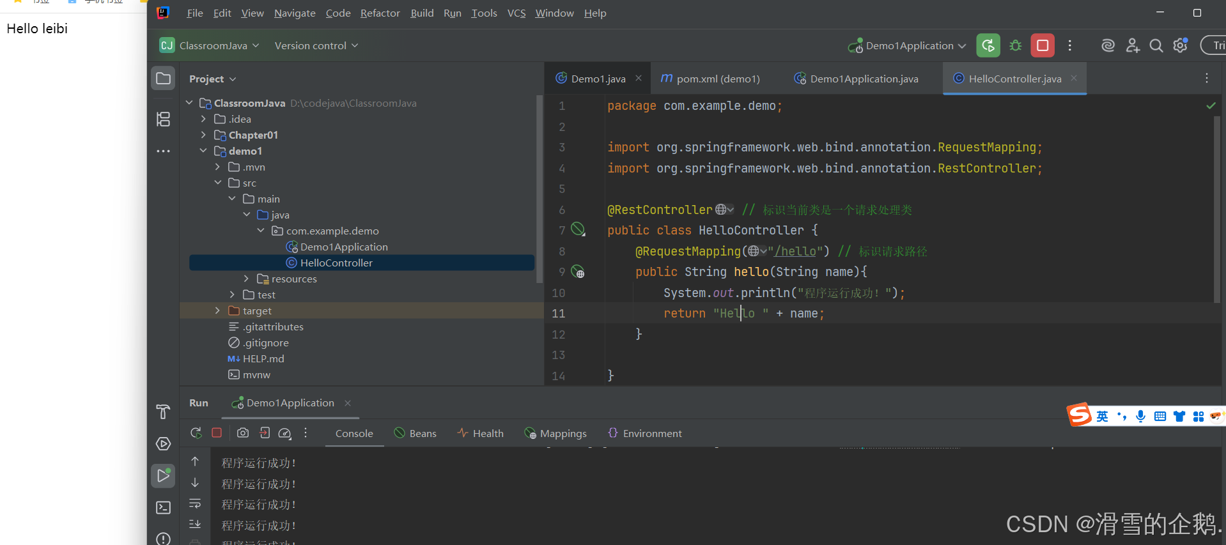Viewport: 1226px width, 545px height.
Task: Switch to Demo1Application.java tab
Action: (857, 79)
